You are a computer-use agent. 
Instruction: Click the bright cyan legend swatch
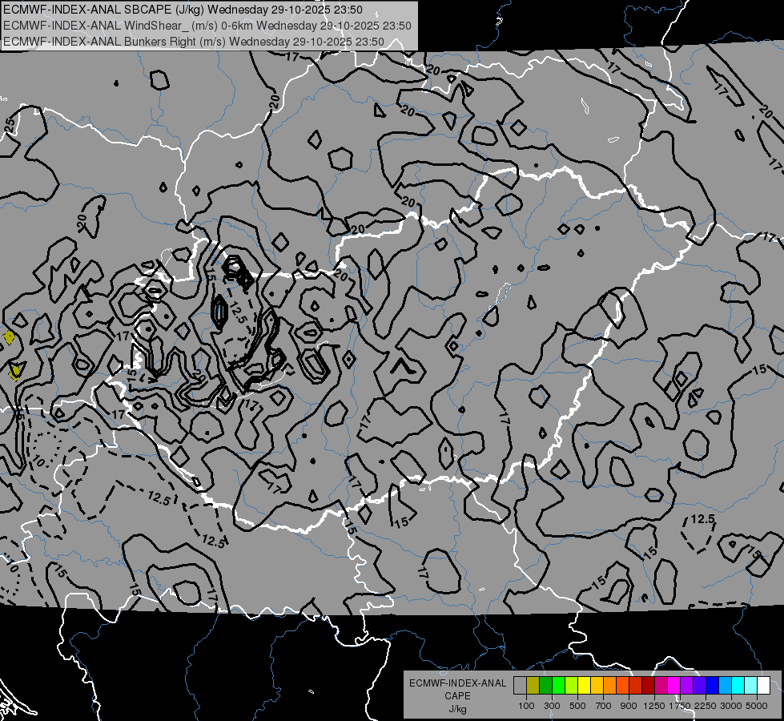[738, 686]
